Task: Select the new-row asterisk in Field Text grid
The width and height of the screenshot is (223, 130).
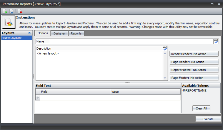Action: click(38, 98)
